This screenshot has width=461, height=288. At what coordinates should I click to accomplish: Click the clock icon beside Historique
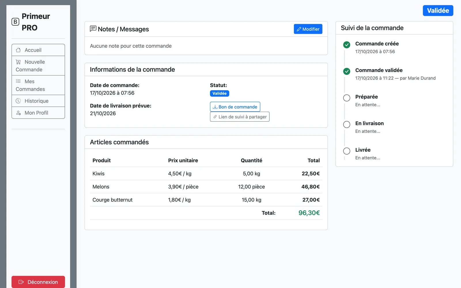18,101
